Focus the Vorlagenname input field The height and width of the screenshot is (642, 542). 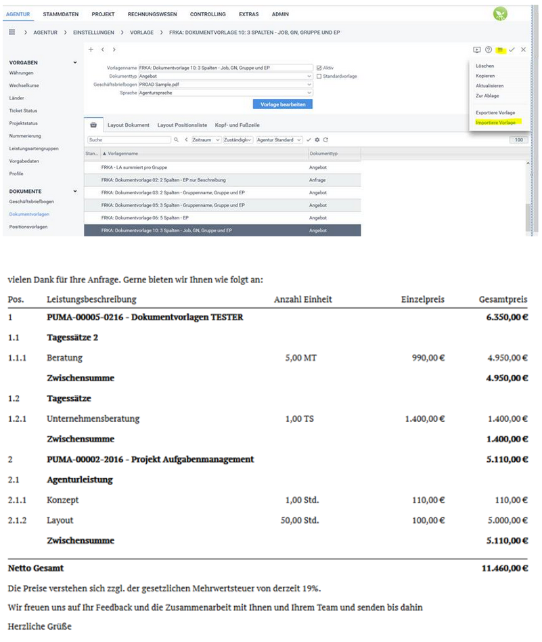pos(226,68)
